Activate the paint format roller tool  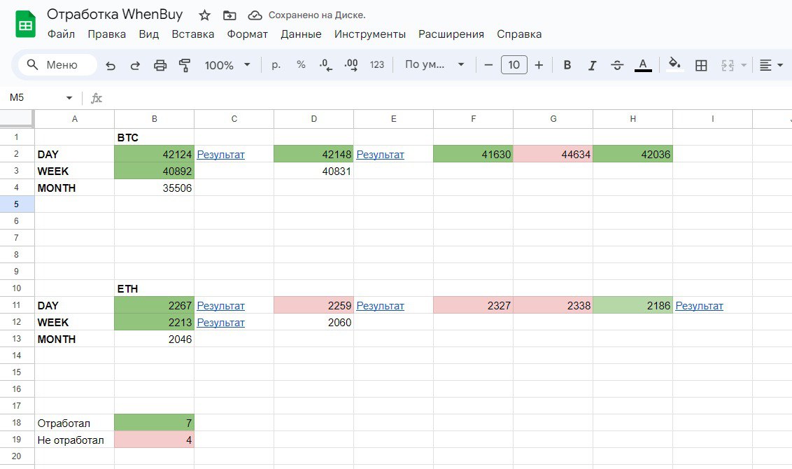pyautogui.click(x=185, y=65)
